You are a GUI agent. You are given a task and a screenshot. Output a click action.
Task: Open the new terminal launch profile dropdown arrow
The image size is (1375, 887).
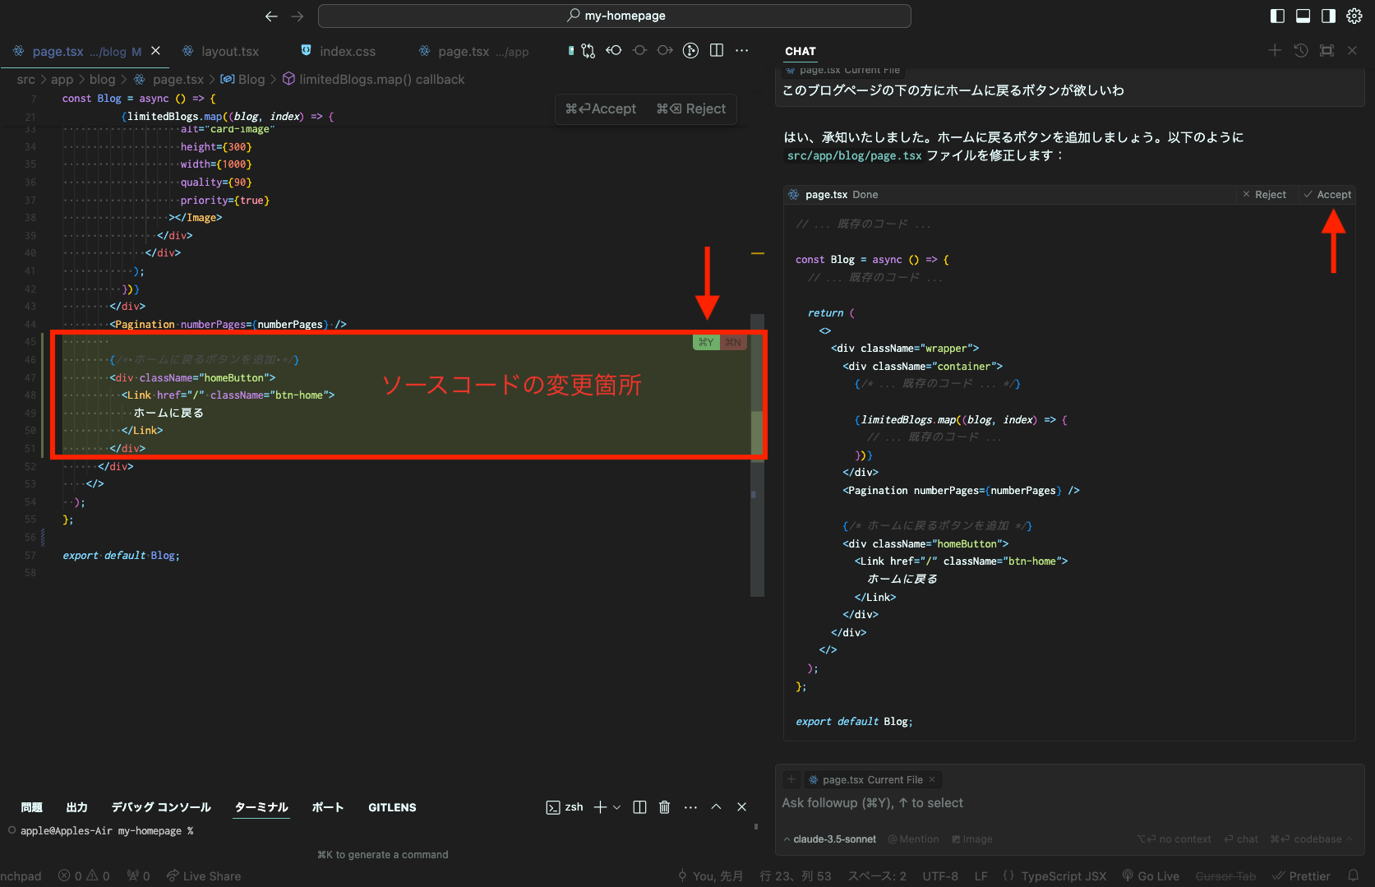coord(617,807)
